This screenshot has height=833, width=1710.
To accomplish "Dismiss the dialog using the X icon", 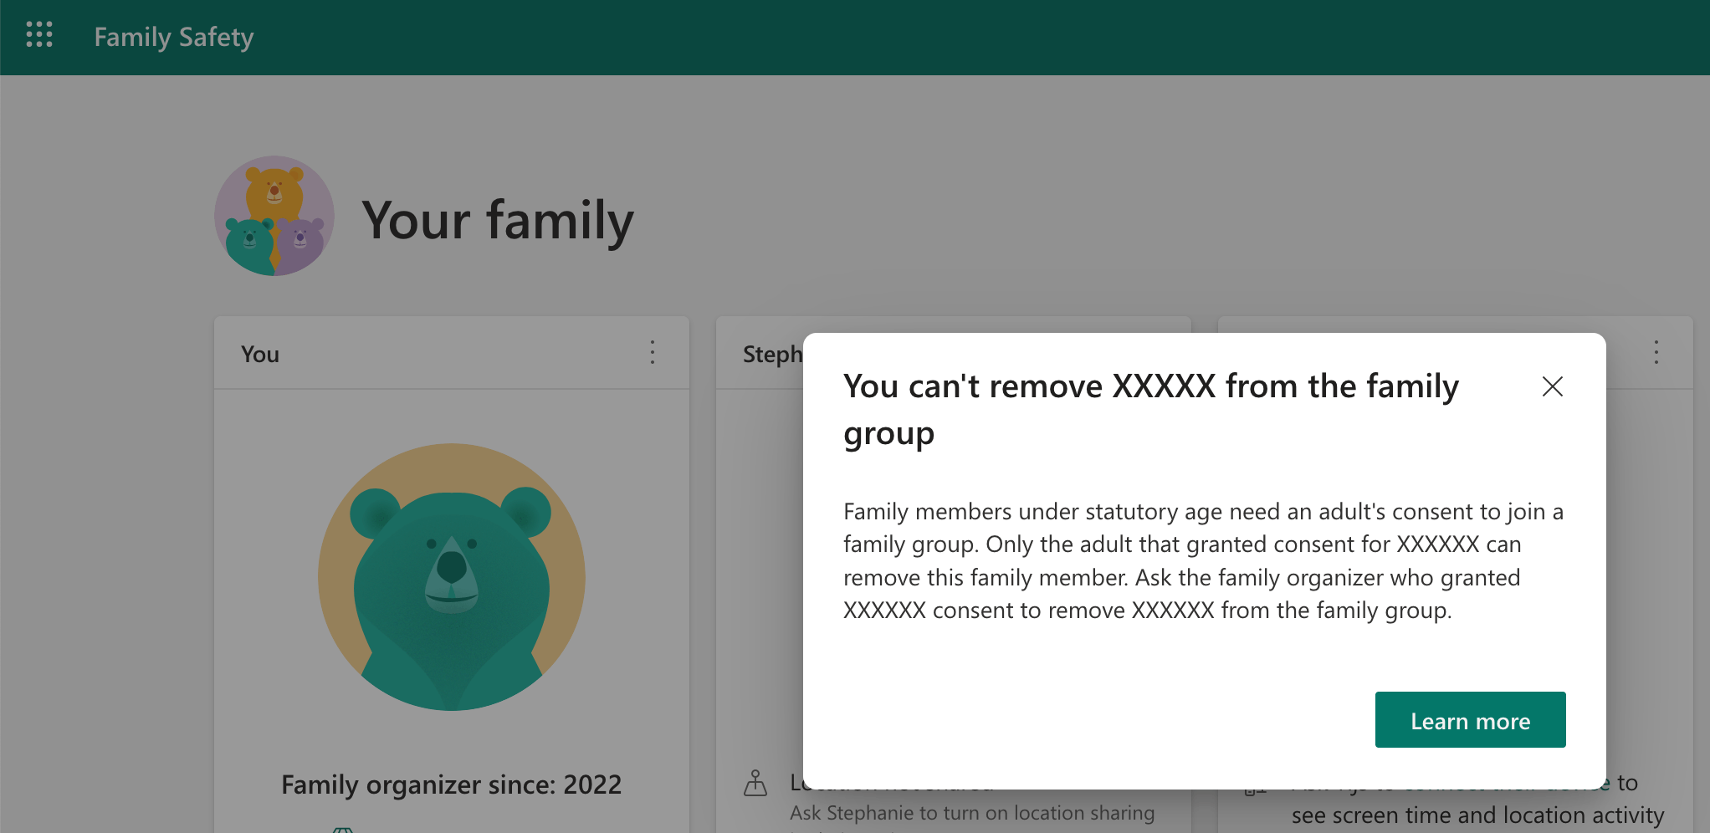I will pos(1553,386).
